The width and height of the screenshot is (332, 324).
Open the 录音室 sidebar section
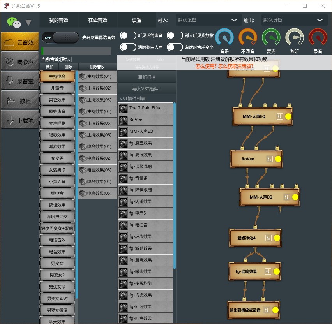[x=20, y=81]
